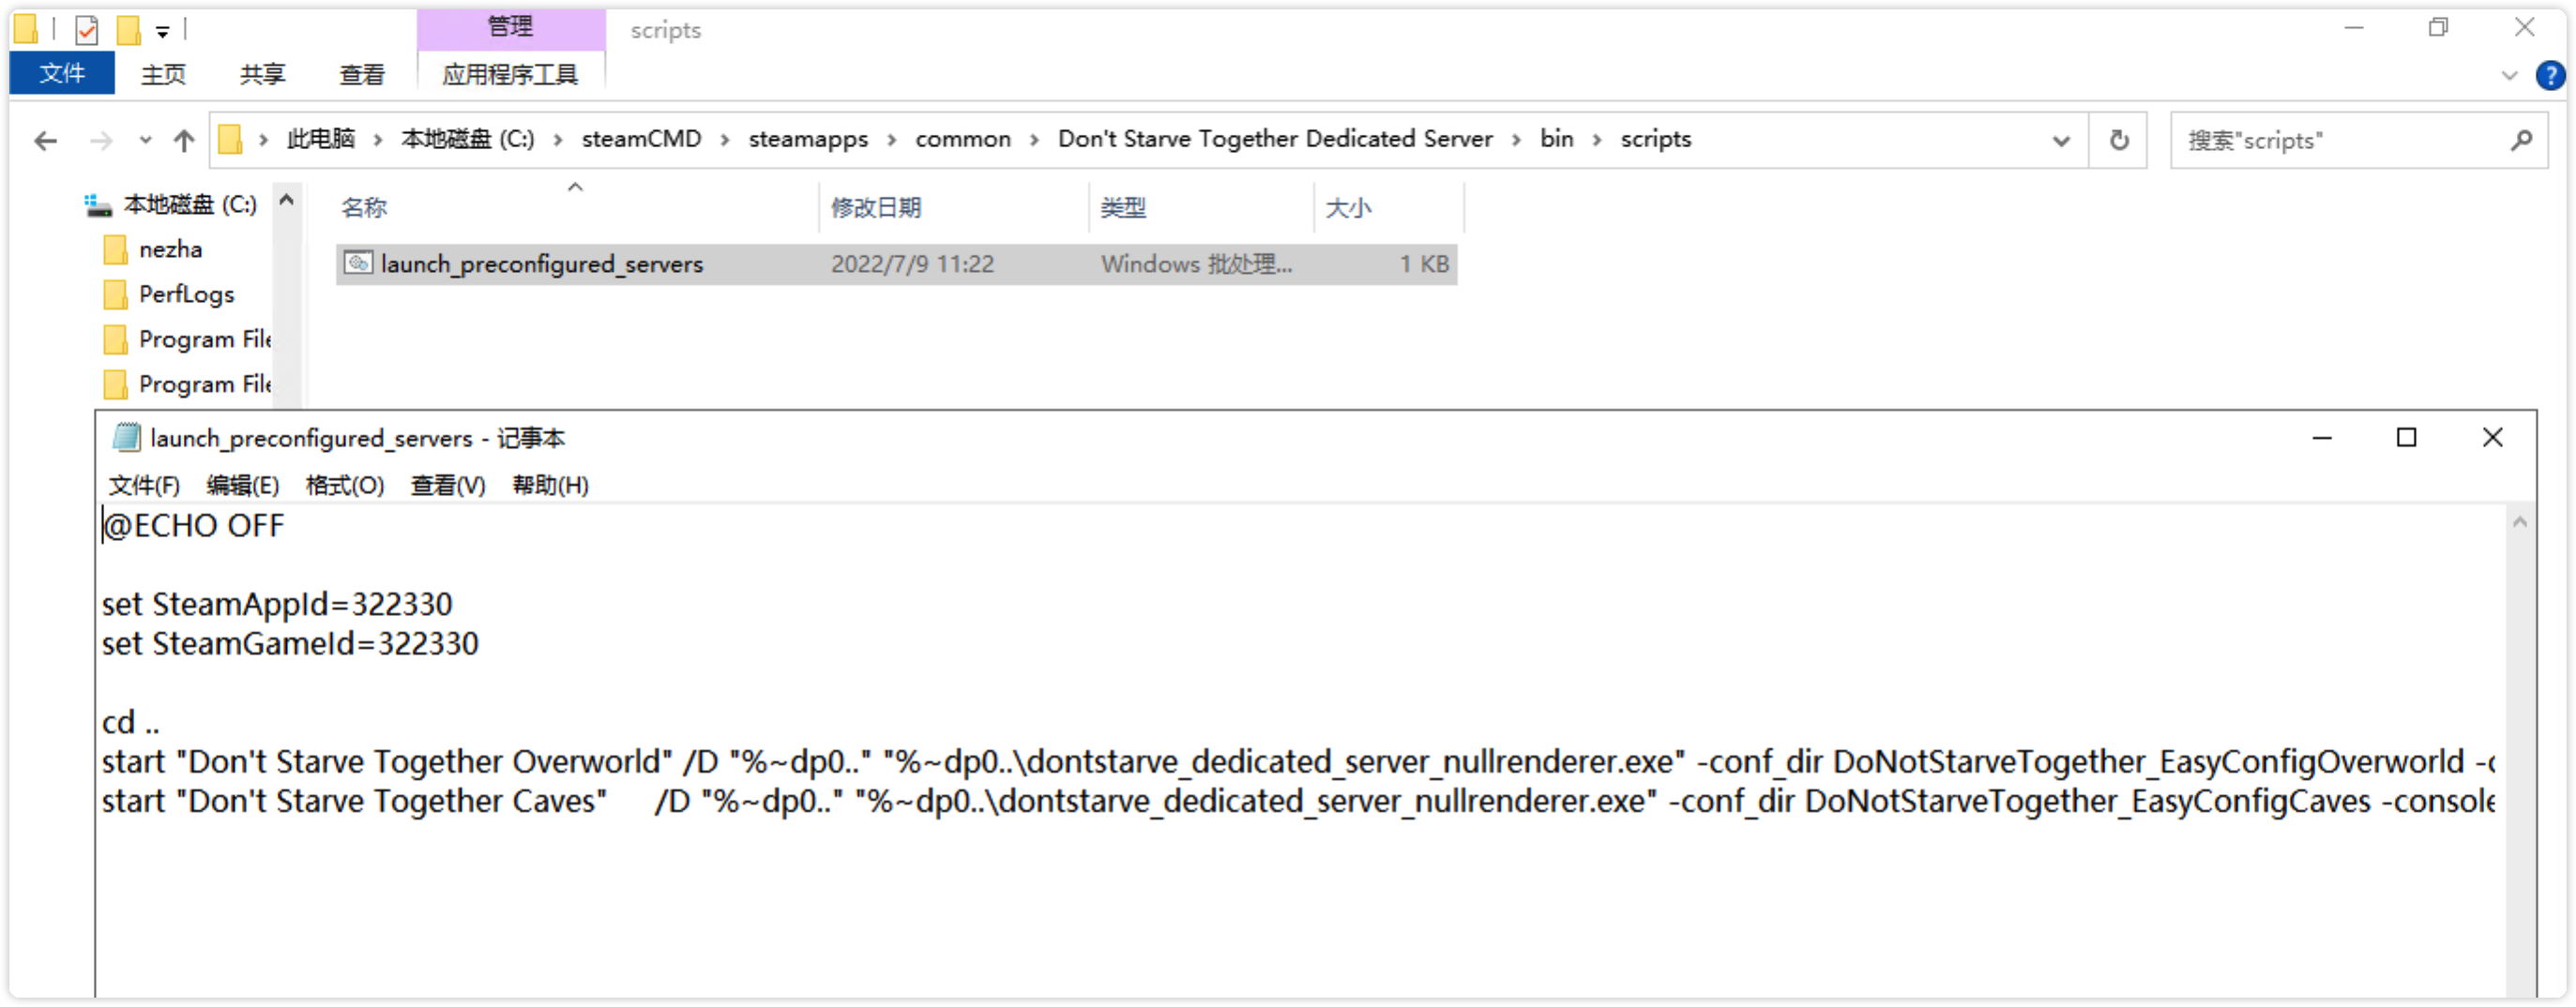The image size is (2576, 1007).
Task: Click 本地磁盘 (C:) in the address breadcrumb
Action: (468, 139)
